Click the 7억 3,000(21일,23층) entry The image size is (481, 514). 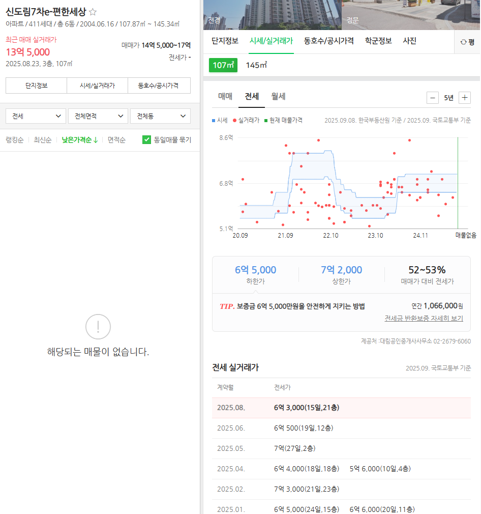tap(307, 489)
